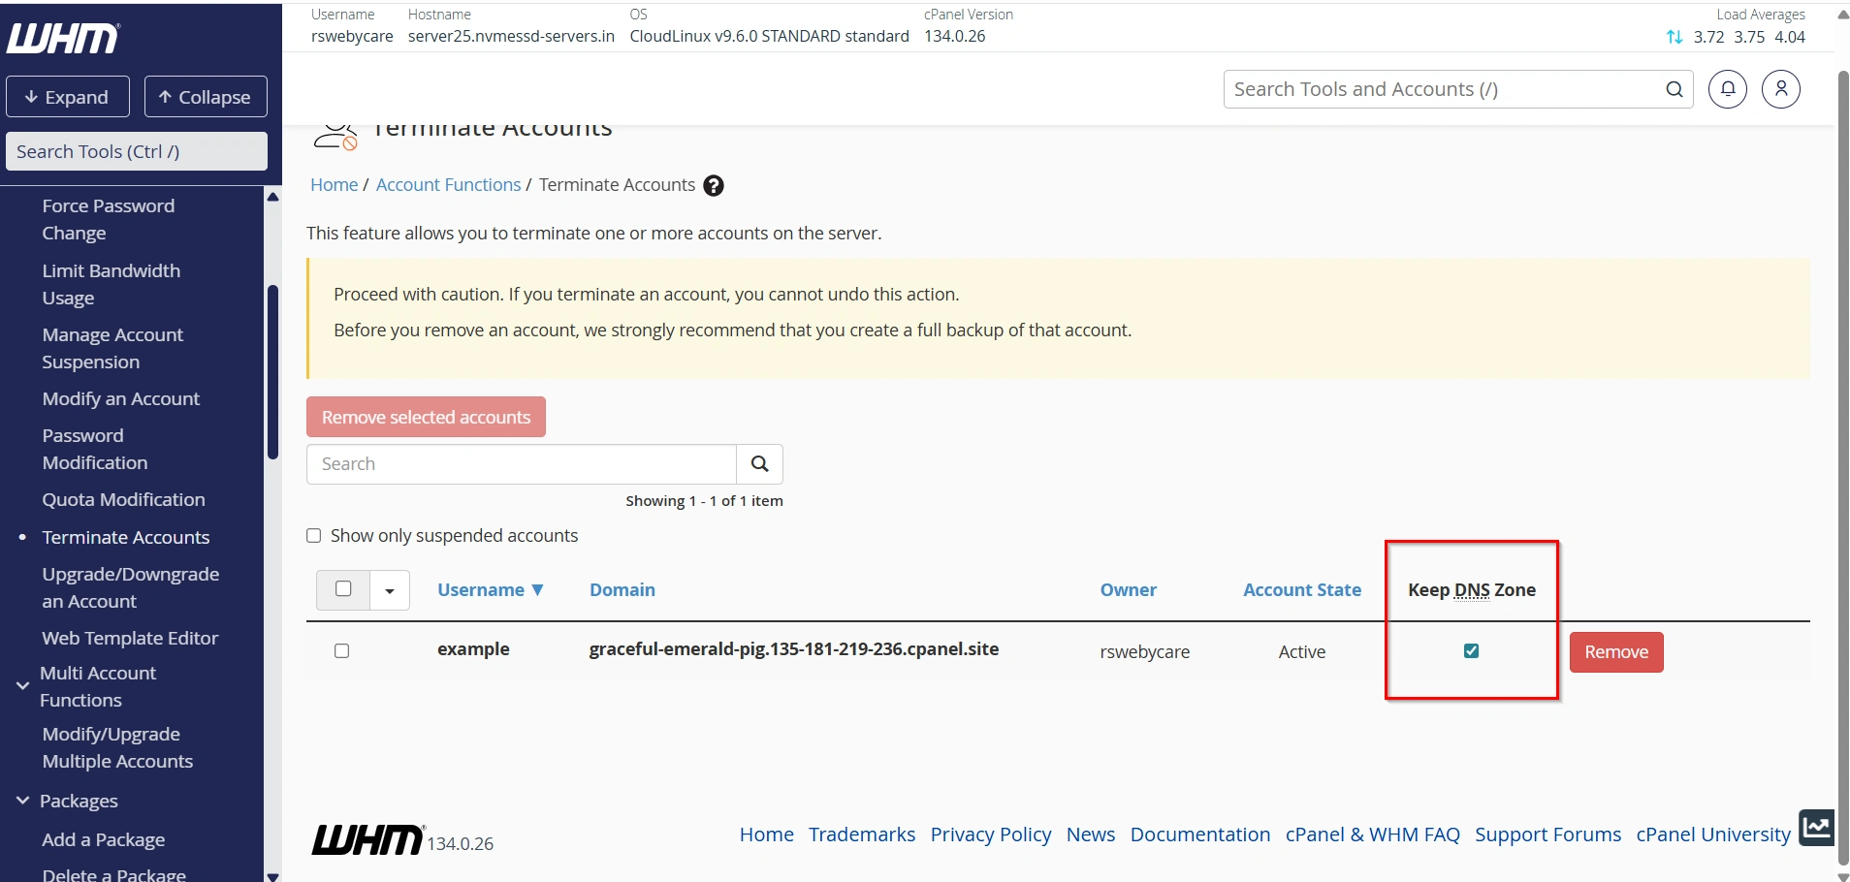The height and width of the screenshot is (882, 1850).
Task: Focus sidebar Search Tools field
Action: (137, 151)
